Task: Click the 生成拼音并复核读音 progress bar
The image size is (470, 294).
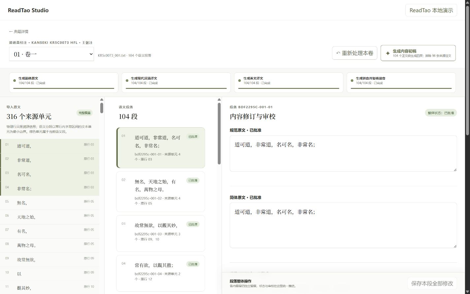Action: [x=401, y=88]
